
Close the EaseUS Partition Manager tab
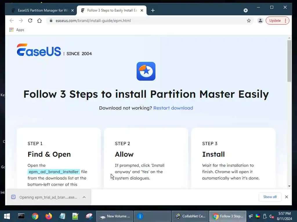pos(72,10)
